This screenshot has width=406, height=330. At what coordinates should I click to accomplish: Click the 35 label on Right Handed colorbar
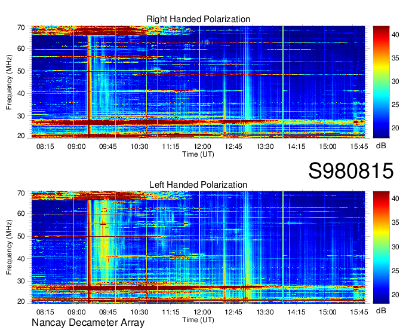point(395,58)
